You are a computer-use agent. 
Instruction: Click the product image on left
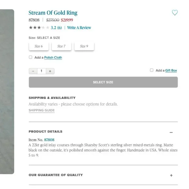point(7,92)
